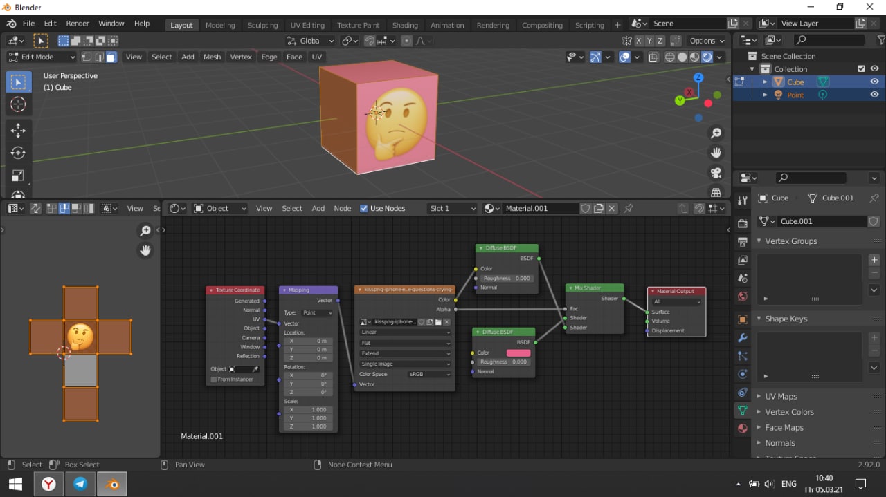Click the Mapping Scale X value field

pos(307,410)
